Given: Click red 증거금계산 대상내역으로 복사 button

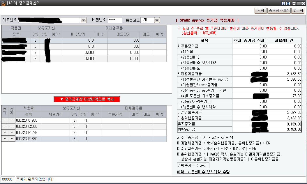Looking at the screenshot, I should pyautogui.click(x=87, y=99).
